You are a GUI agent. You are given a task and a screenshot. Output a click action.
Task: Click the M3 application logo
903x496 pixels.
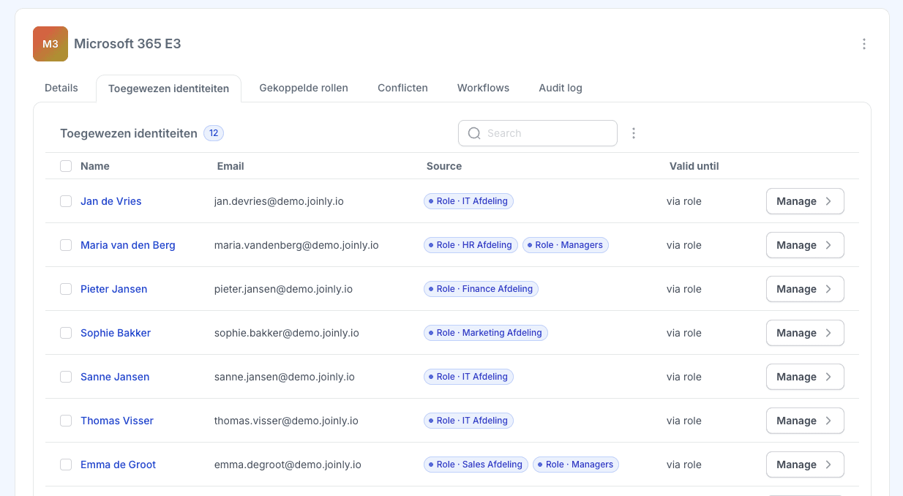[50, 44]
